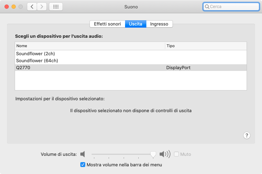Select Soundflower (2ch) output device

tap(131, 54)
